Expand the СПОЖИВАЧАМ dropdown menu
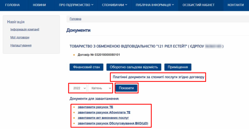The image size is (249, 129). (x=114, y=5)
